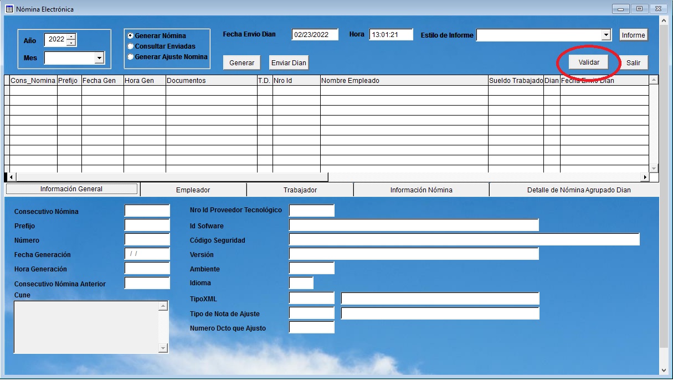Viewport: 673px width, 382px height.
Task: Click the Fecha Generación field
Action: [x=147, y=254]
